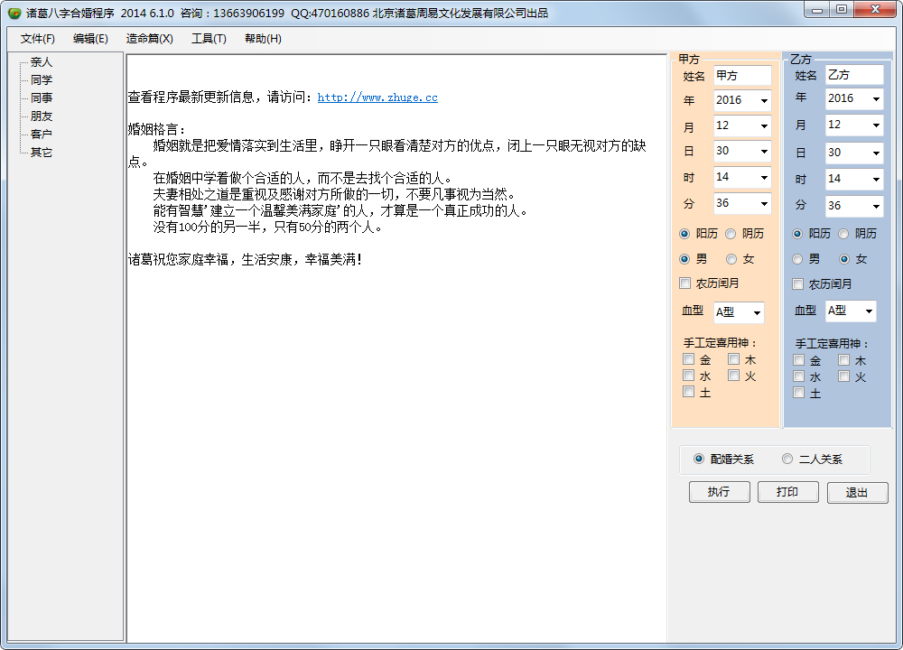Click the 执行 button

coord(719,492)
